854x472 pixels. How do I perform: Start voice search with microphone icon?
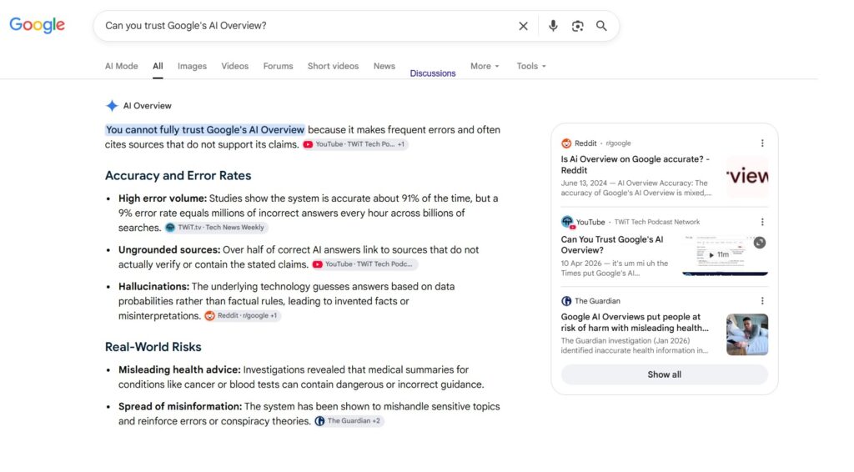(553, 26)
